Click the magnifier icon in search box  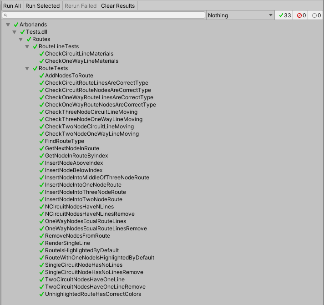point(5,15)
